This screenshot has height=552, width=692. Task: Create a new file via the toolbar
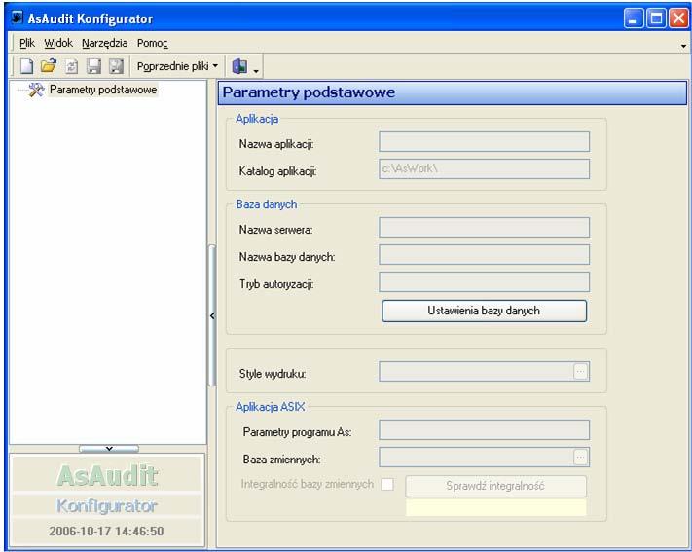[27, 66]
